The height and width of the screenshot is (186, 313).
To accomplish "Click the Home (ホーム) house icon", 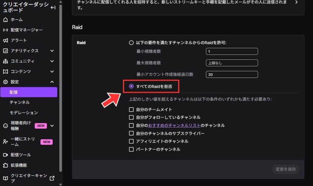I will pyautogui.click(x=6, y=20).
